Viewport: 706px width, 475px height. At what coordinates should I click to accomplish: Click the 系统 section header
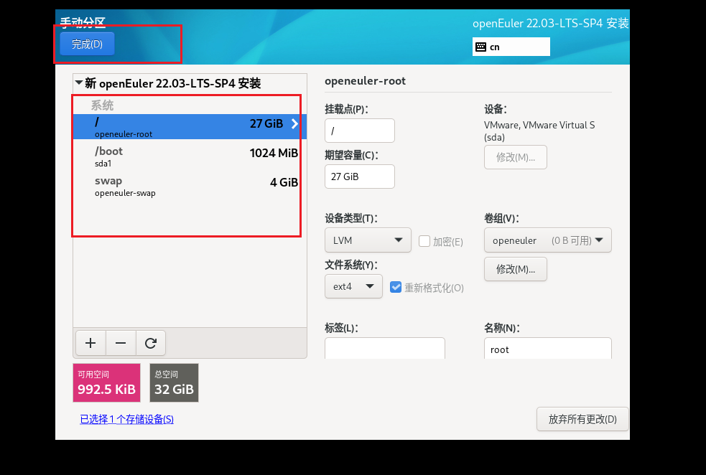[102, 105]
